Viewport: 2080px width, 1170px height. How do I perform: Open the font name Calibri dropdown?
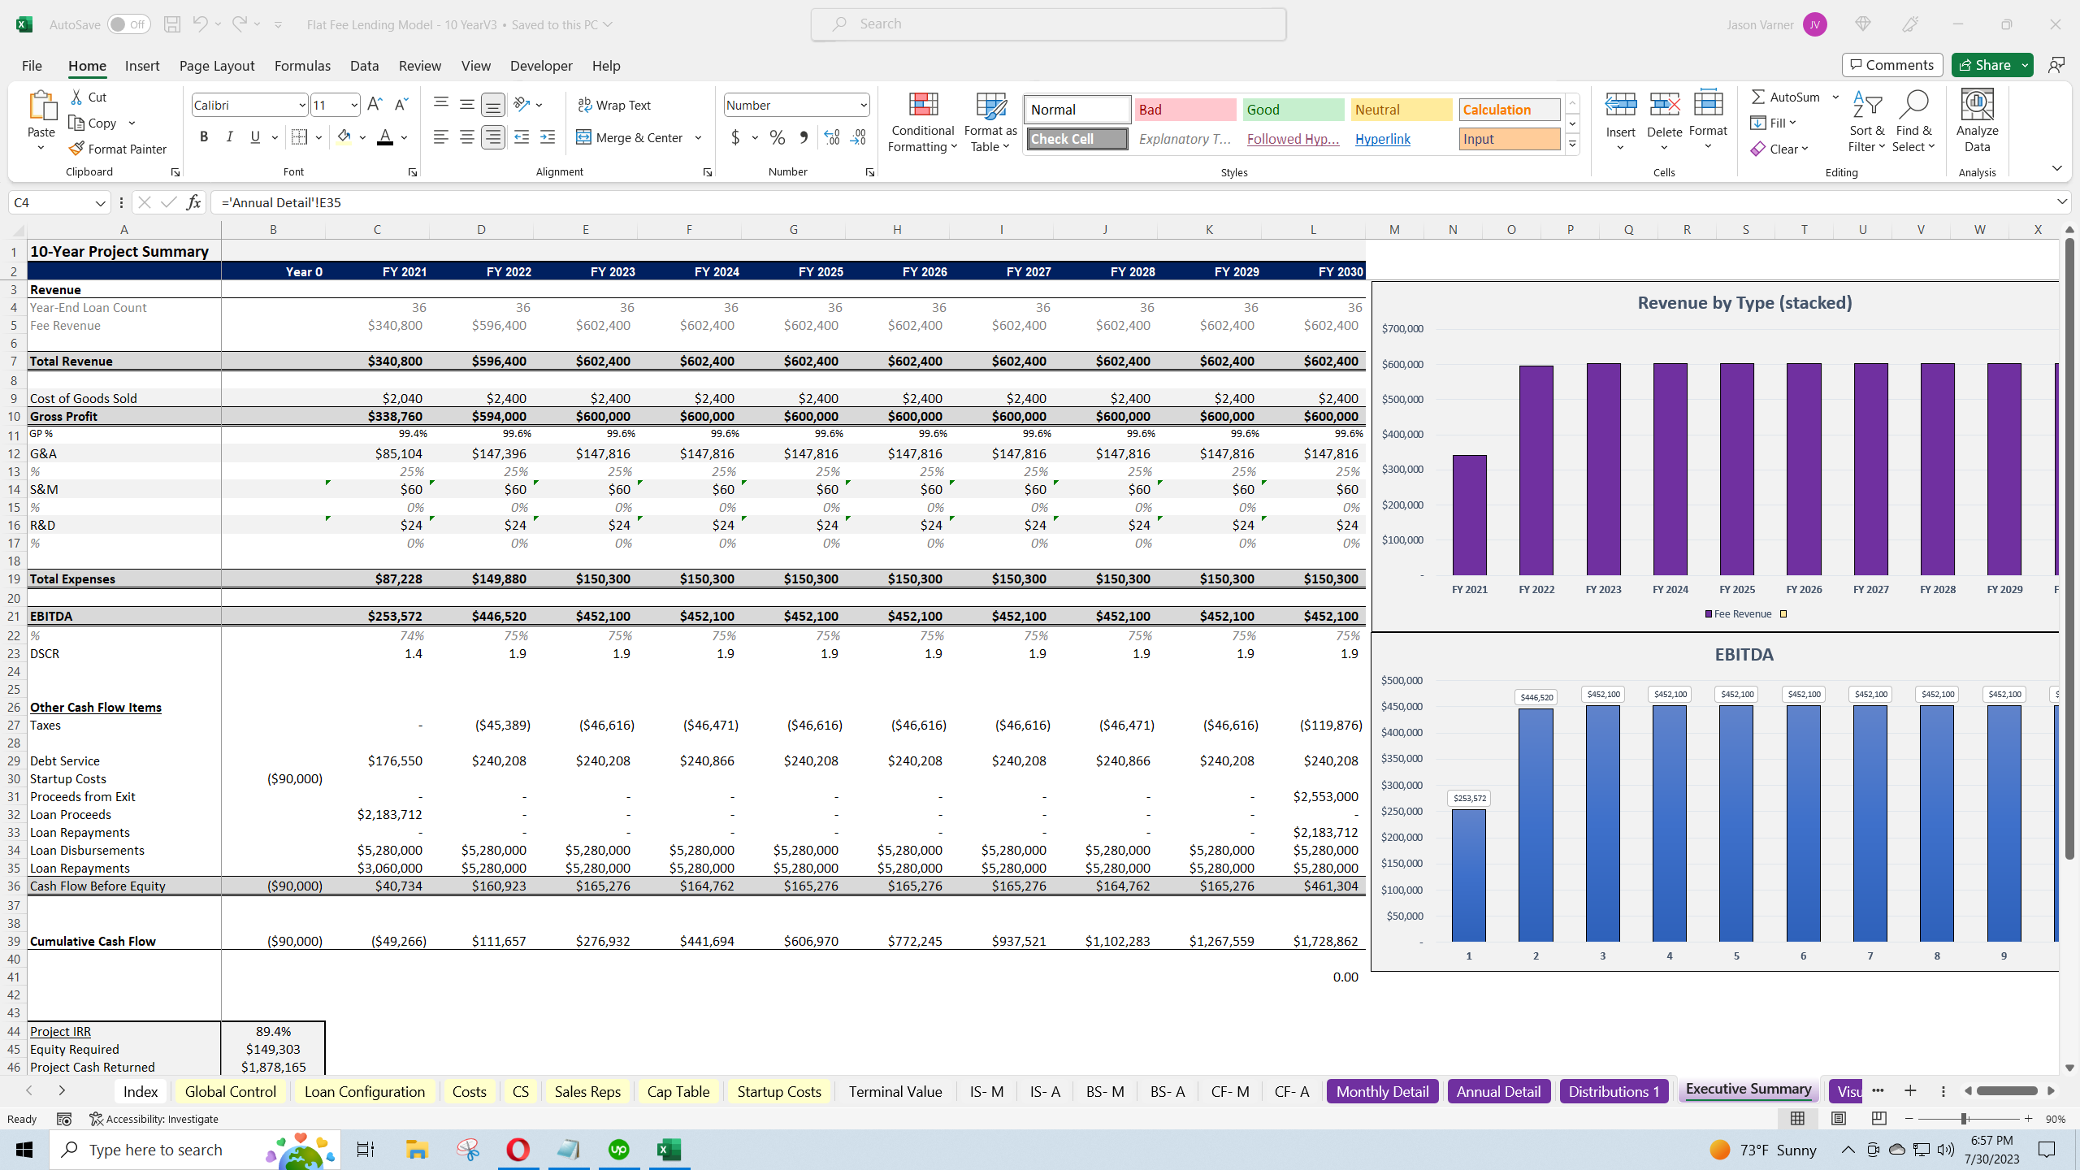pyautogui.click(x=301, y=105)
